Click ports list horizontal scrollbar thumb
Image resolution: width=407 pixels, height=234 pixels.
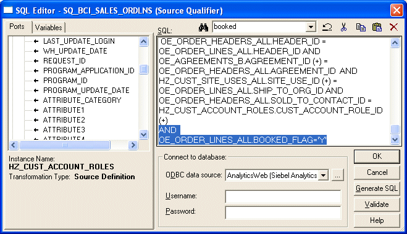point(65,145)
